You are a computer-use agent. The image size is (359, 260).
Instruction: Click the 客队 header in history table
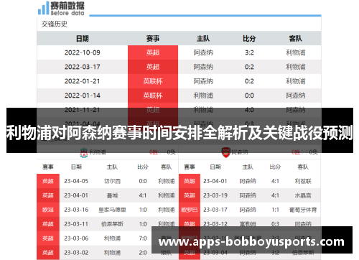tap(296, 39)
